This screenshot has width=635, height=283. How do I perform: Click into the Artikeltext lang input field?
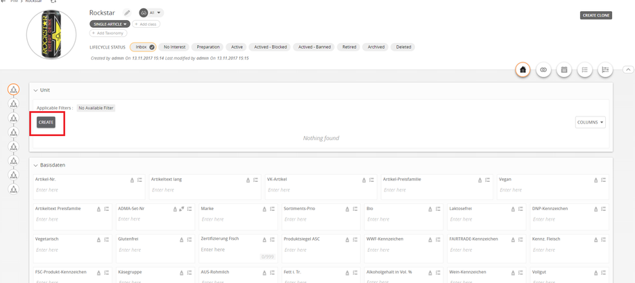[x=205, y=190]
